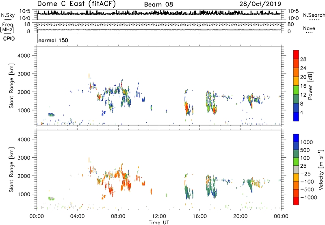Click the "Velocity [m s-1]" colorbar title

(321, 169)
